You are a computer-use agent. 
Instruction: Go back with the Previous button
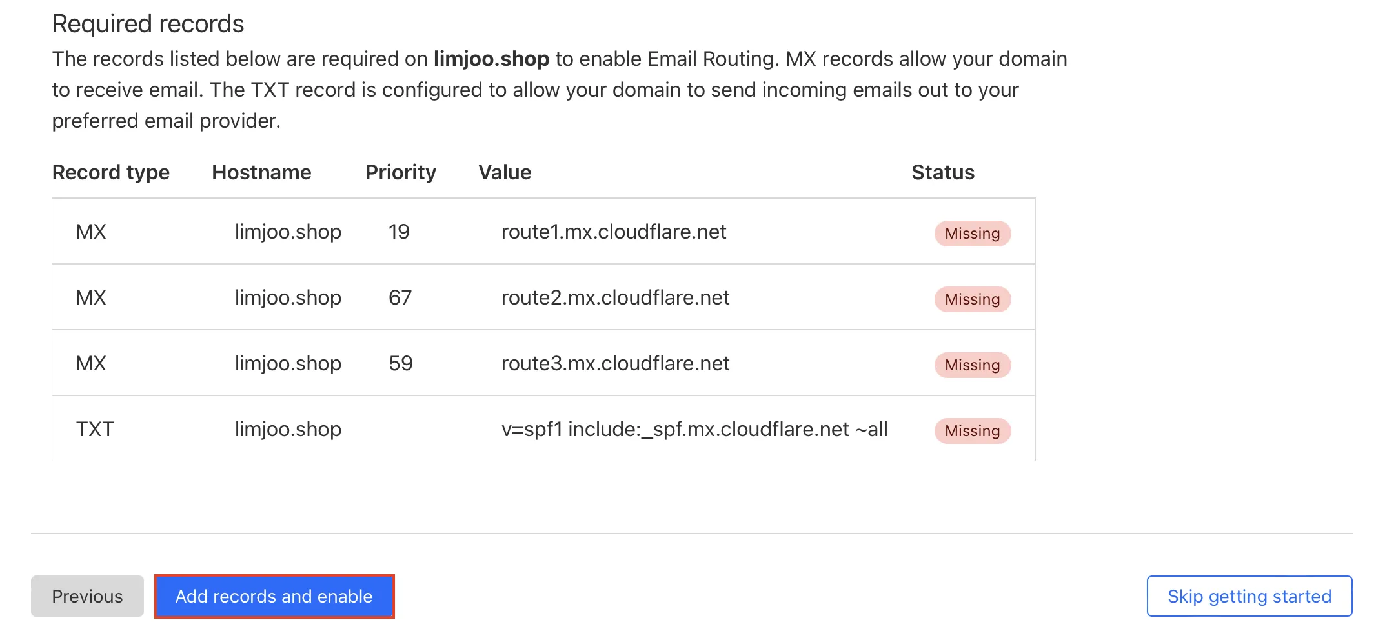coord(87,596)
